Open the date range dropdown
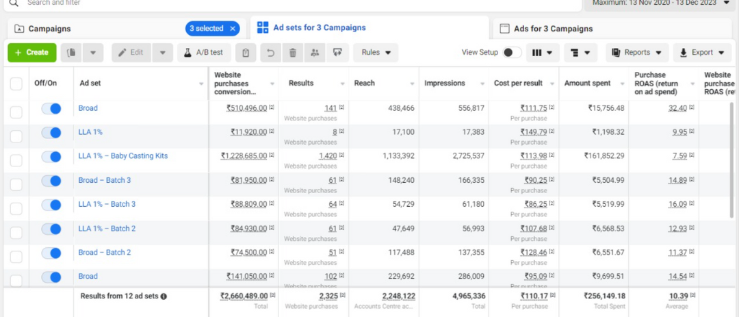Screen dimensions: 739x317 [x=660, y=3]
